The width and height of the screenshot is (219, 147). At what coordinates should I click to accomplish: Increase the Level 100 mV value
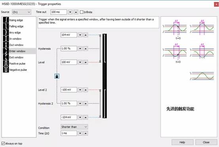coord(86,62)
